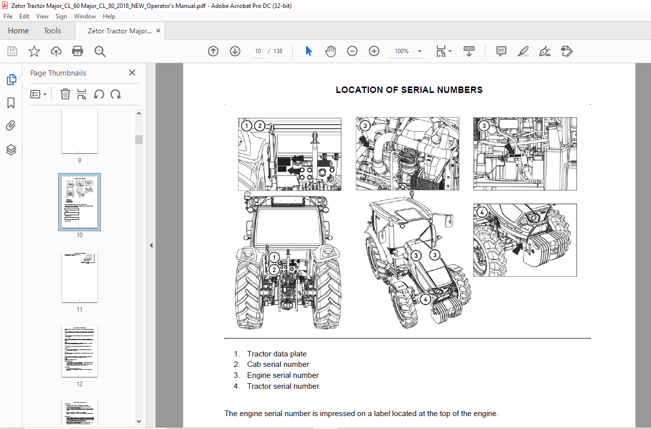
Task: Add a sticky note comment
Action: [x=501, y=51]
